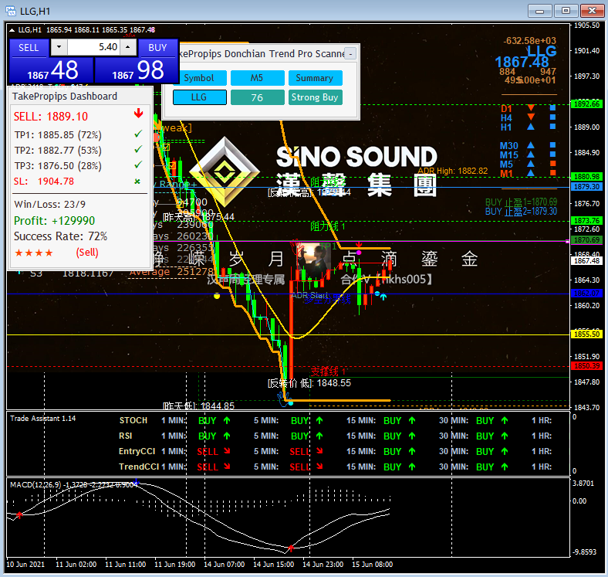This screenshot has width=608, height=577.
Task: Click the Trade Assistant 1.14 label
Action: (x=42, y=418)
